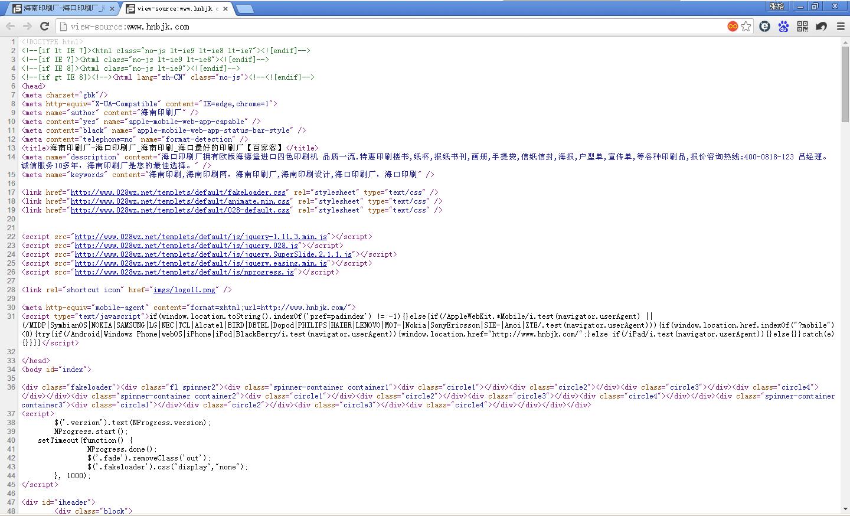Click the apple-mobile-web-app-capable meta line

(140, 122)
